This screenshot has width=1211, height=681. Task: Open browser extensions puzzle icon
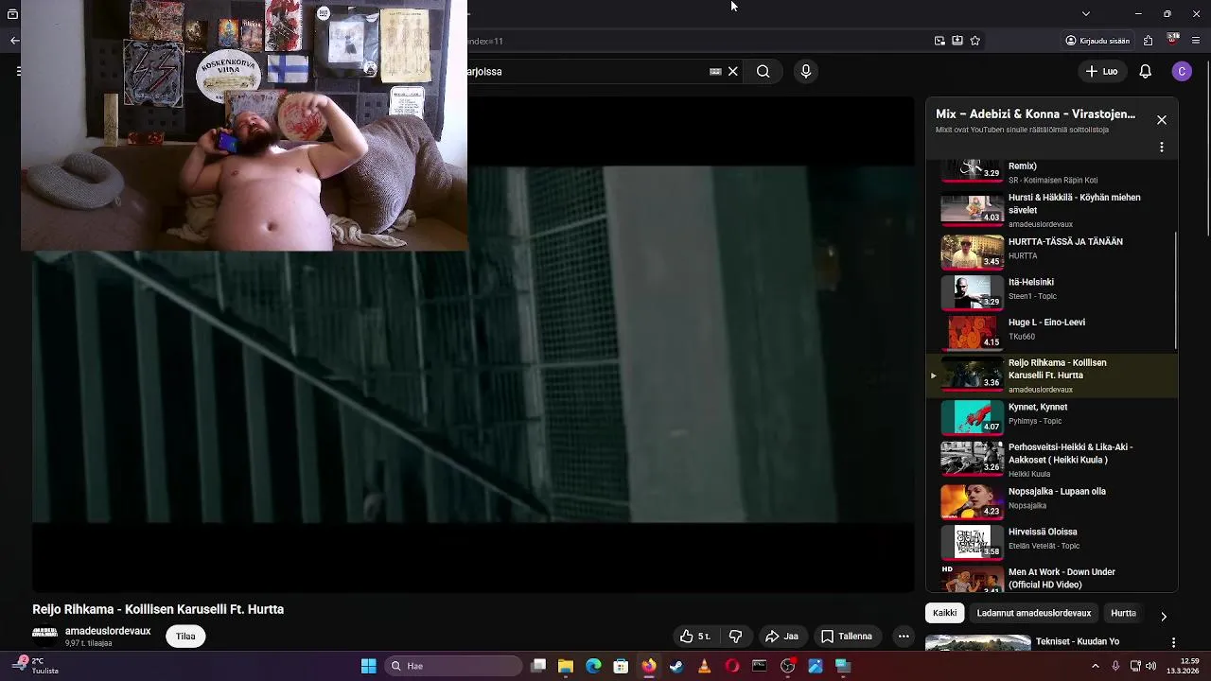tap(1148, 41)
